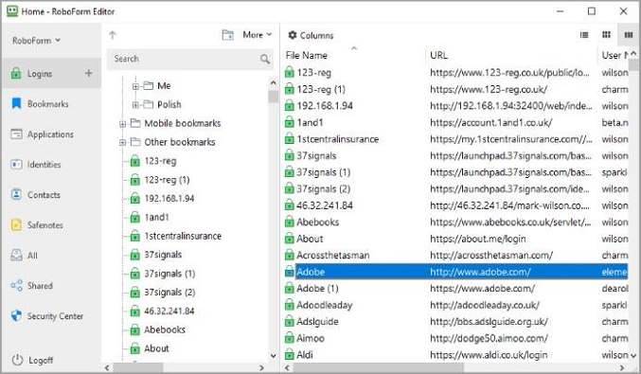Click the new folder icon beside More
The image size is (641, 374).
tap(227, 35)
